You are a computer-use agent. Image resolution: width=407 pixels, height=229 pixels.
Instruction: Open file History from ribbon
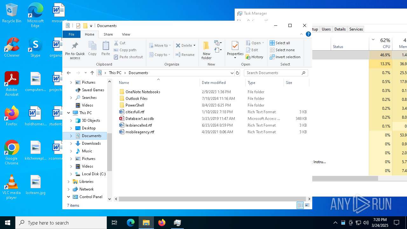pos(254,57)
